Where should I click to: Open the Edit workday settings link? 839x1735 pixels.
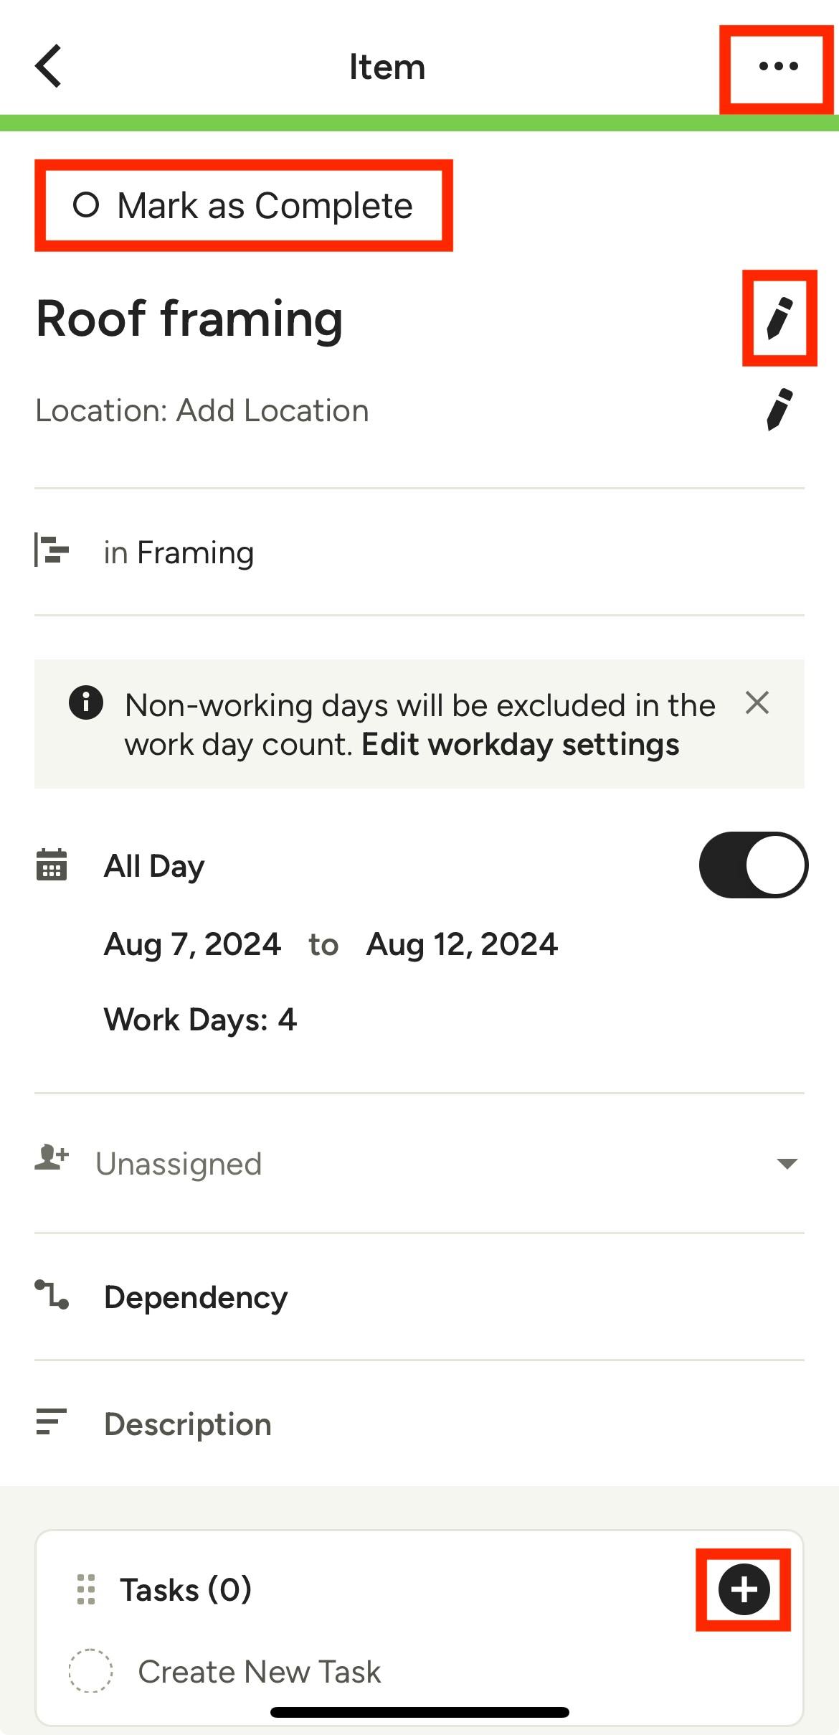point(520,745)
